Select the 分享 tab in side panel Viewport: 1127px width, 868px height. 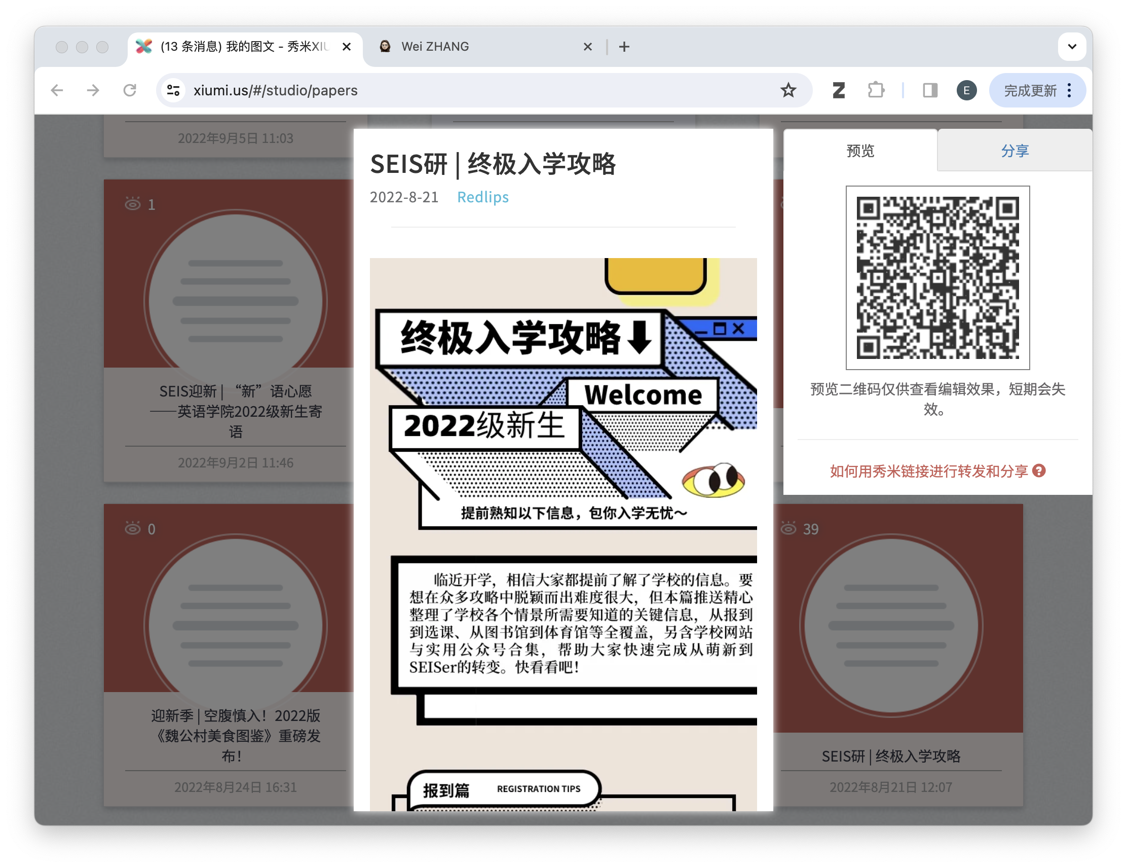pyautogui.click(x=1015, y=151)
